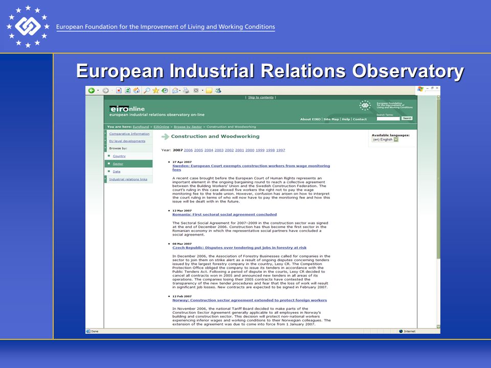Click the green arrow beside Construction and Woodworking
The height and width of the screenshot is (368, 491).
165,137
